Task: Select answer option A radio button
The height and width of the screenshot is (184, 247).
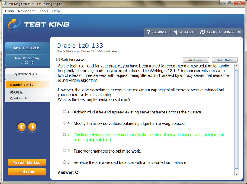Action: 65,112
